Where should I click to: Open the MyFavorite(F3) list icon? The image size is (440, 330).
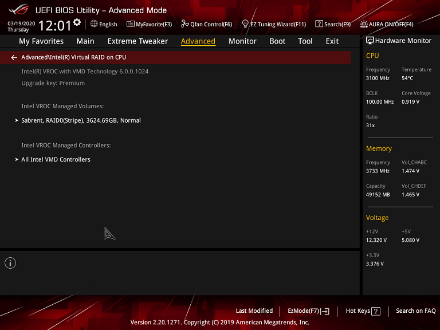[x=130, y=24]
